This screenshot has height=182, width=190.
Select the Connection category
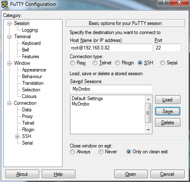pyautogui.click(x=25, y=103)
